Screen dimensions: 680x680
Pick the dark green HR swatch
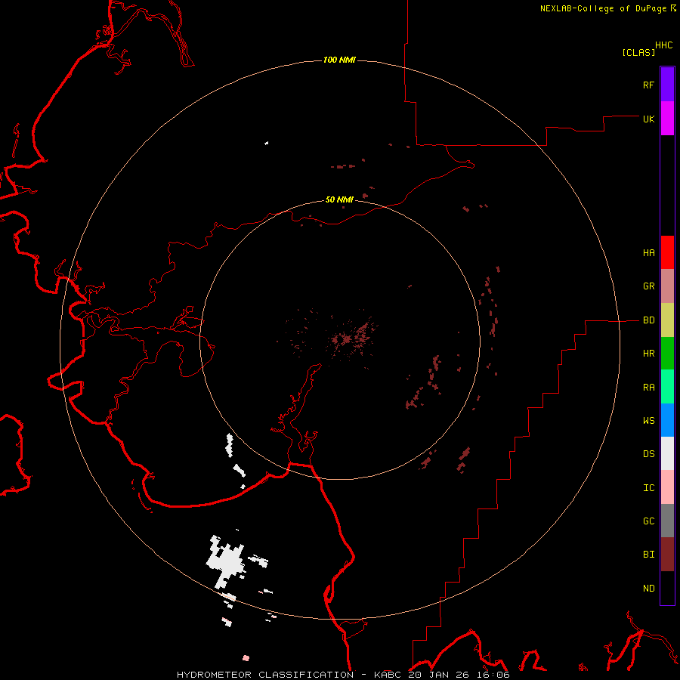[667, 354]
